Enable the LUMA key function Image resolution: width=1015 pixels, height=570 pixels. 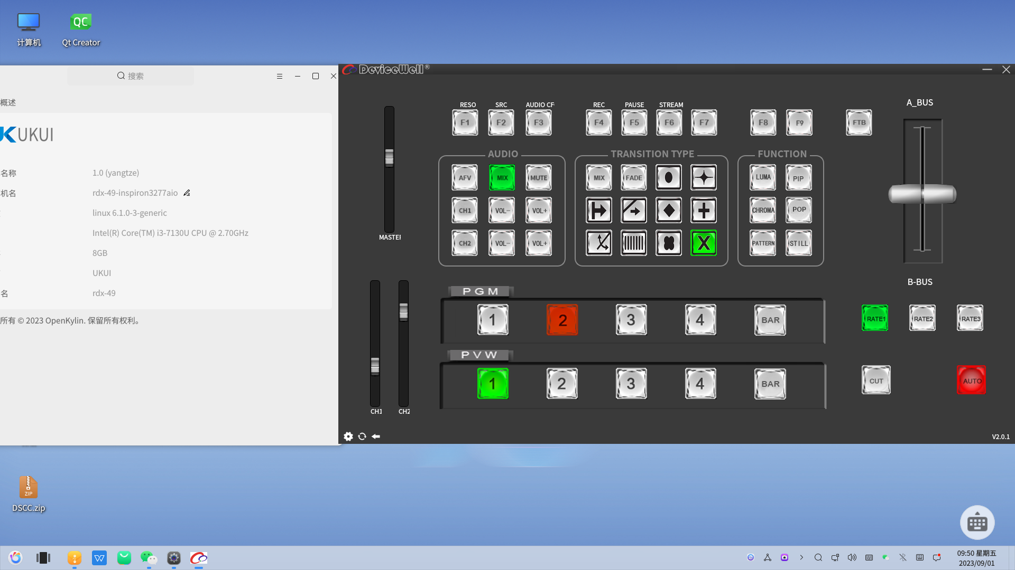(763, 178)
